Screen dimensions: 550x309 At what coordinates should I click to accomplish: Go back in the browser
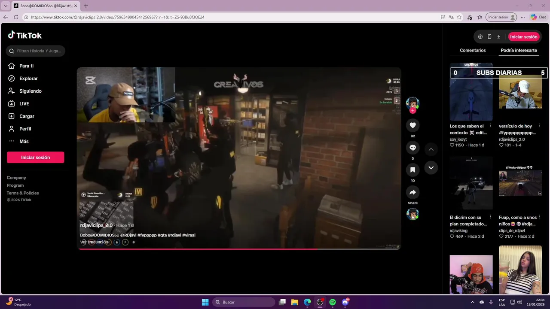[6, 17]
